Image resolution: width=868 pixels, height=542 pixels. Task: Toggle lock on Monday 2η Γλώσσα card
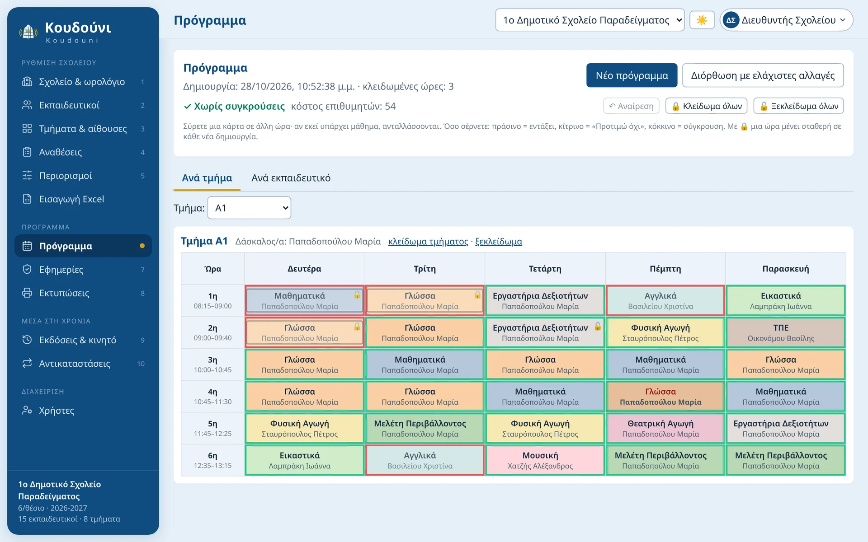pos(357,327)
